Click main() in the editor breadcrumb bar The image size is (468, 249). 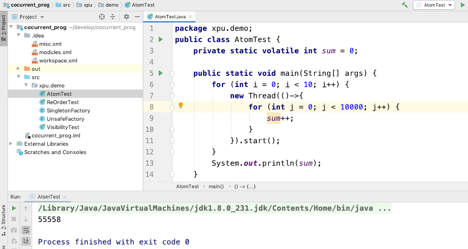click(216, 187)
